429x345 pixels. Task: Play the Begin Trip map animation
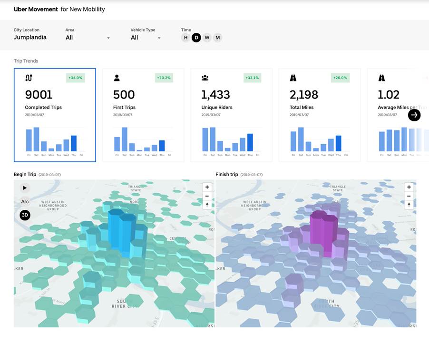click(25, 188)
